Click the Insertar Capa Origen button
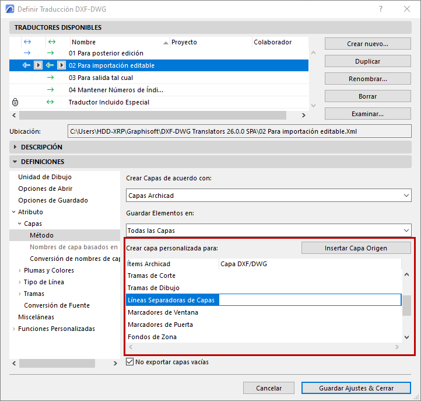The height and width of the screenshot is (401, 421). (x=356, y=248)
